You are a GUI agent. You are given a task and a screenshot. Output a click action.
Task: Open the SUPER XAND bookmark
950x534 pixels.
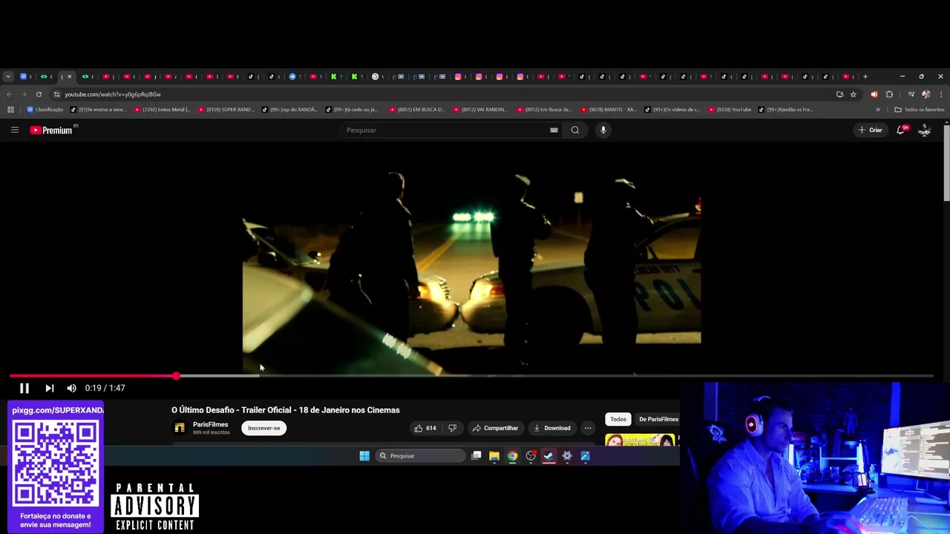pos(226,110)
